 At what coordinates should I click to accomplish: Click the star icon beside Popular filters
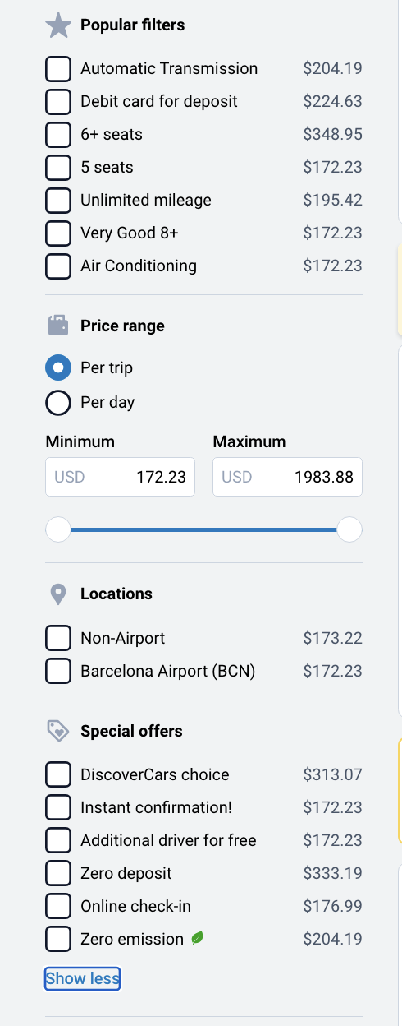pos(58,25)
